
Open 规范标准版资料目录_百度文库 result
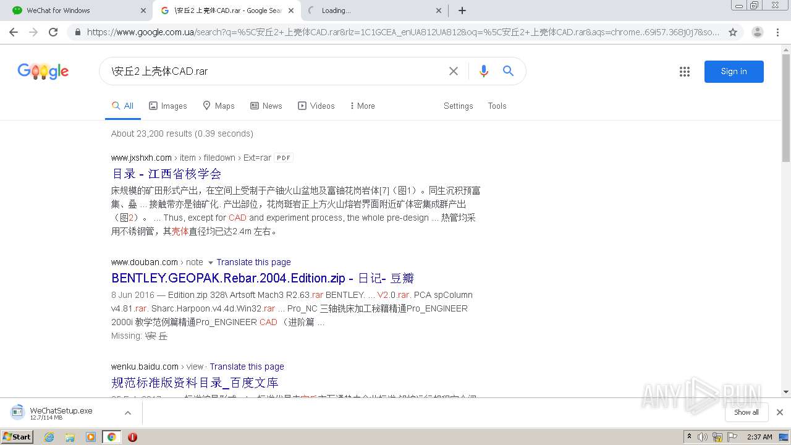coord(195,383)
